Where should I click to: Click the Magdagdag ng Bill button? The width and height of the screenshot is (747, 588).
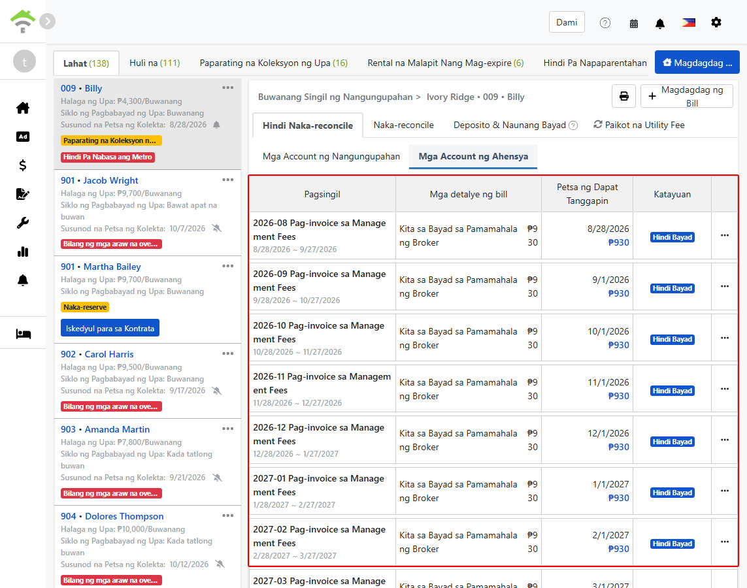click(686, 96)
